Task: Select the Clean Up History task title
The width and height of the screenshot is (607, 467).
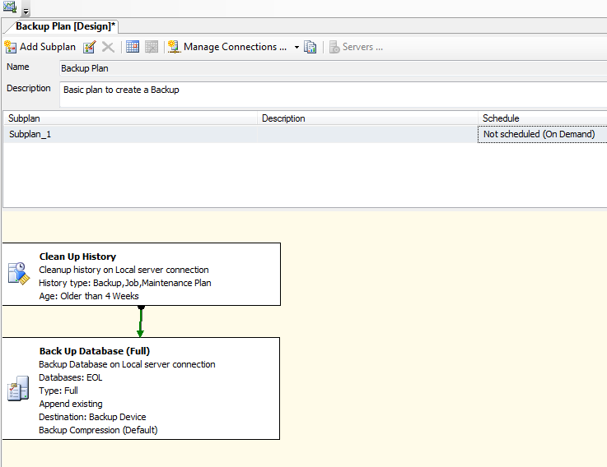Action: click(x=77, y=257)
